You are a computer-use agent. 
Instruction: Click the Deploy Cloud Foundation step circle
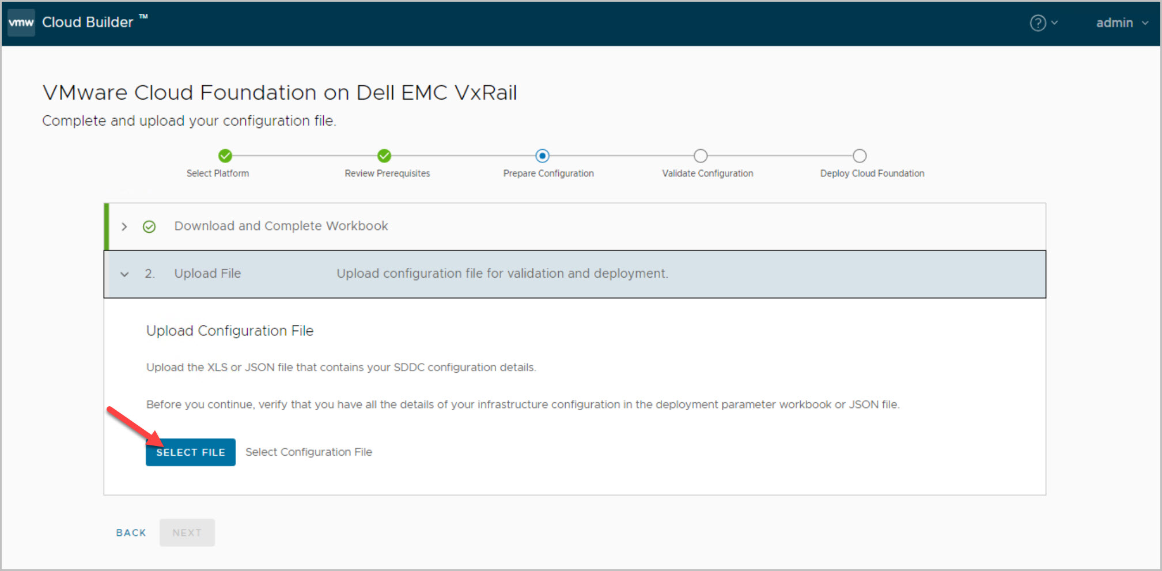click(860, 156)
